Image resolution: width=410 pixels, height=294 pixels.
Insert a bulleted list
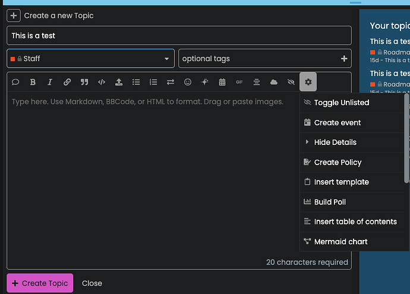pyautogui.click(x=136, y=82)
